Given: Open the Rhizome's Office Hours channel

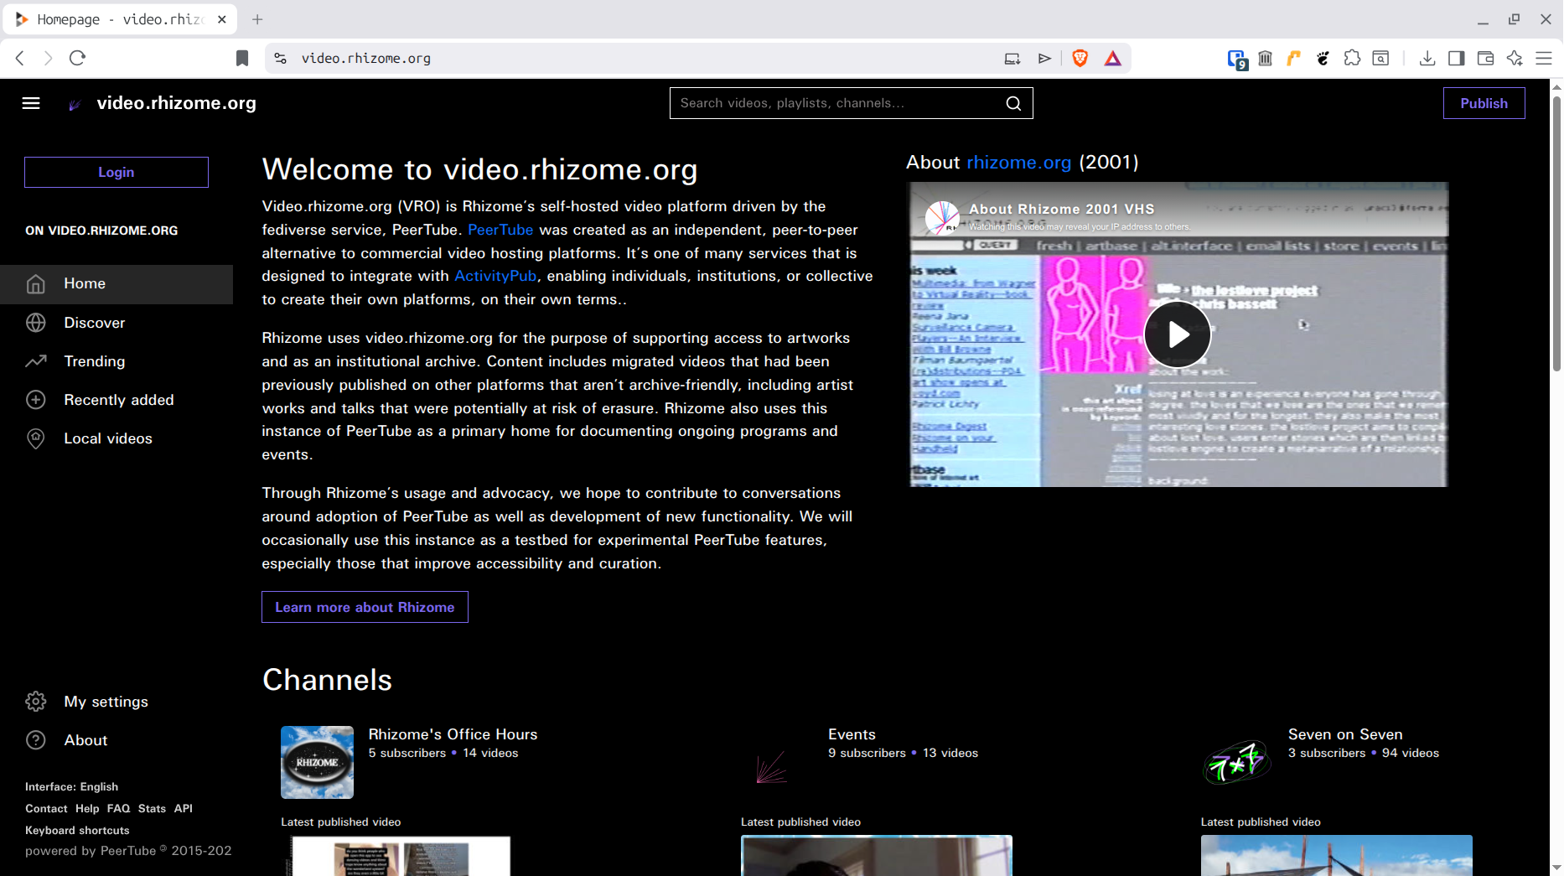Looking at the screenshot, I should [453, 734].
